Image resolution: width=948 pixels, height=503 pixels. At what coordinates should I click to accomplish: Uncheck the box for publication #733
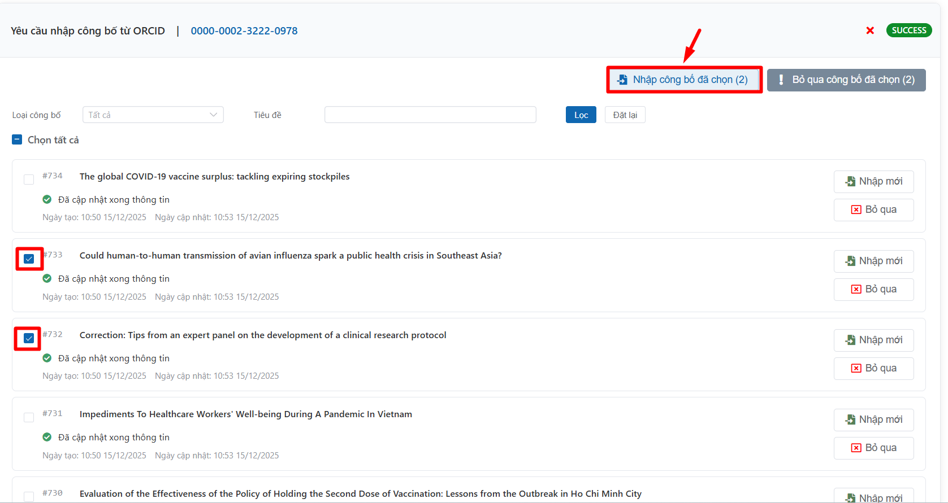pos(29,259)
